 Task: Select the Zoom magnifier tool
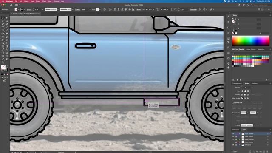pos(3,62)
